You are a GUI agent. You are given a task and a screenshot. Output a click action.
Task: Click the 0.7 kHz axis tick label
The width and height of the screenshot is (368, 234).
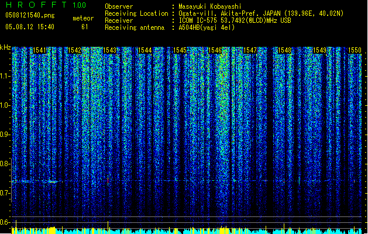pyautogui.click(x=5, y=193)
